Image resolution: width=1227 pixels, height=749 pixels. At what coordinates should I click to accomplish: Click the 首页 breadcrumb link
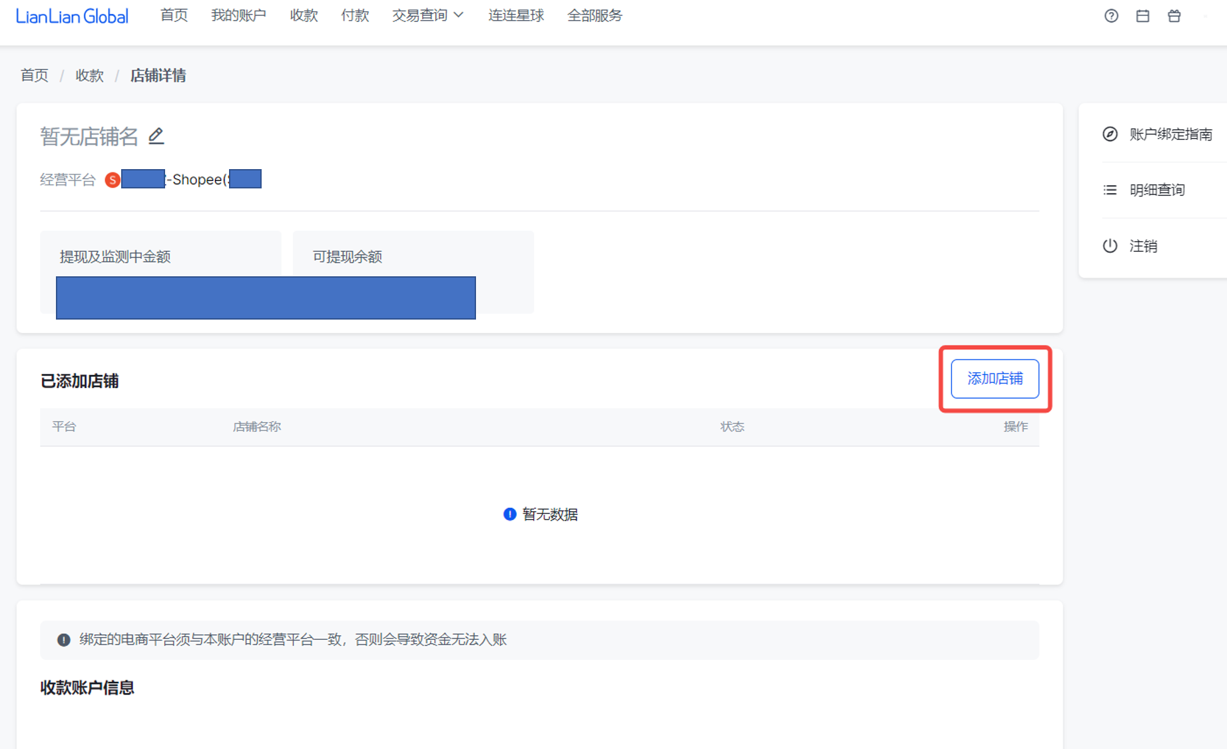(35, 75)
